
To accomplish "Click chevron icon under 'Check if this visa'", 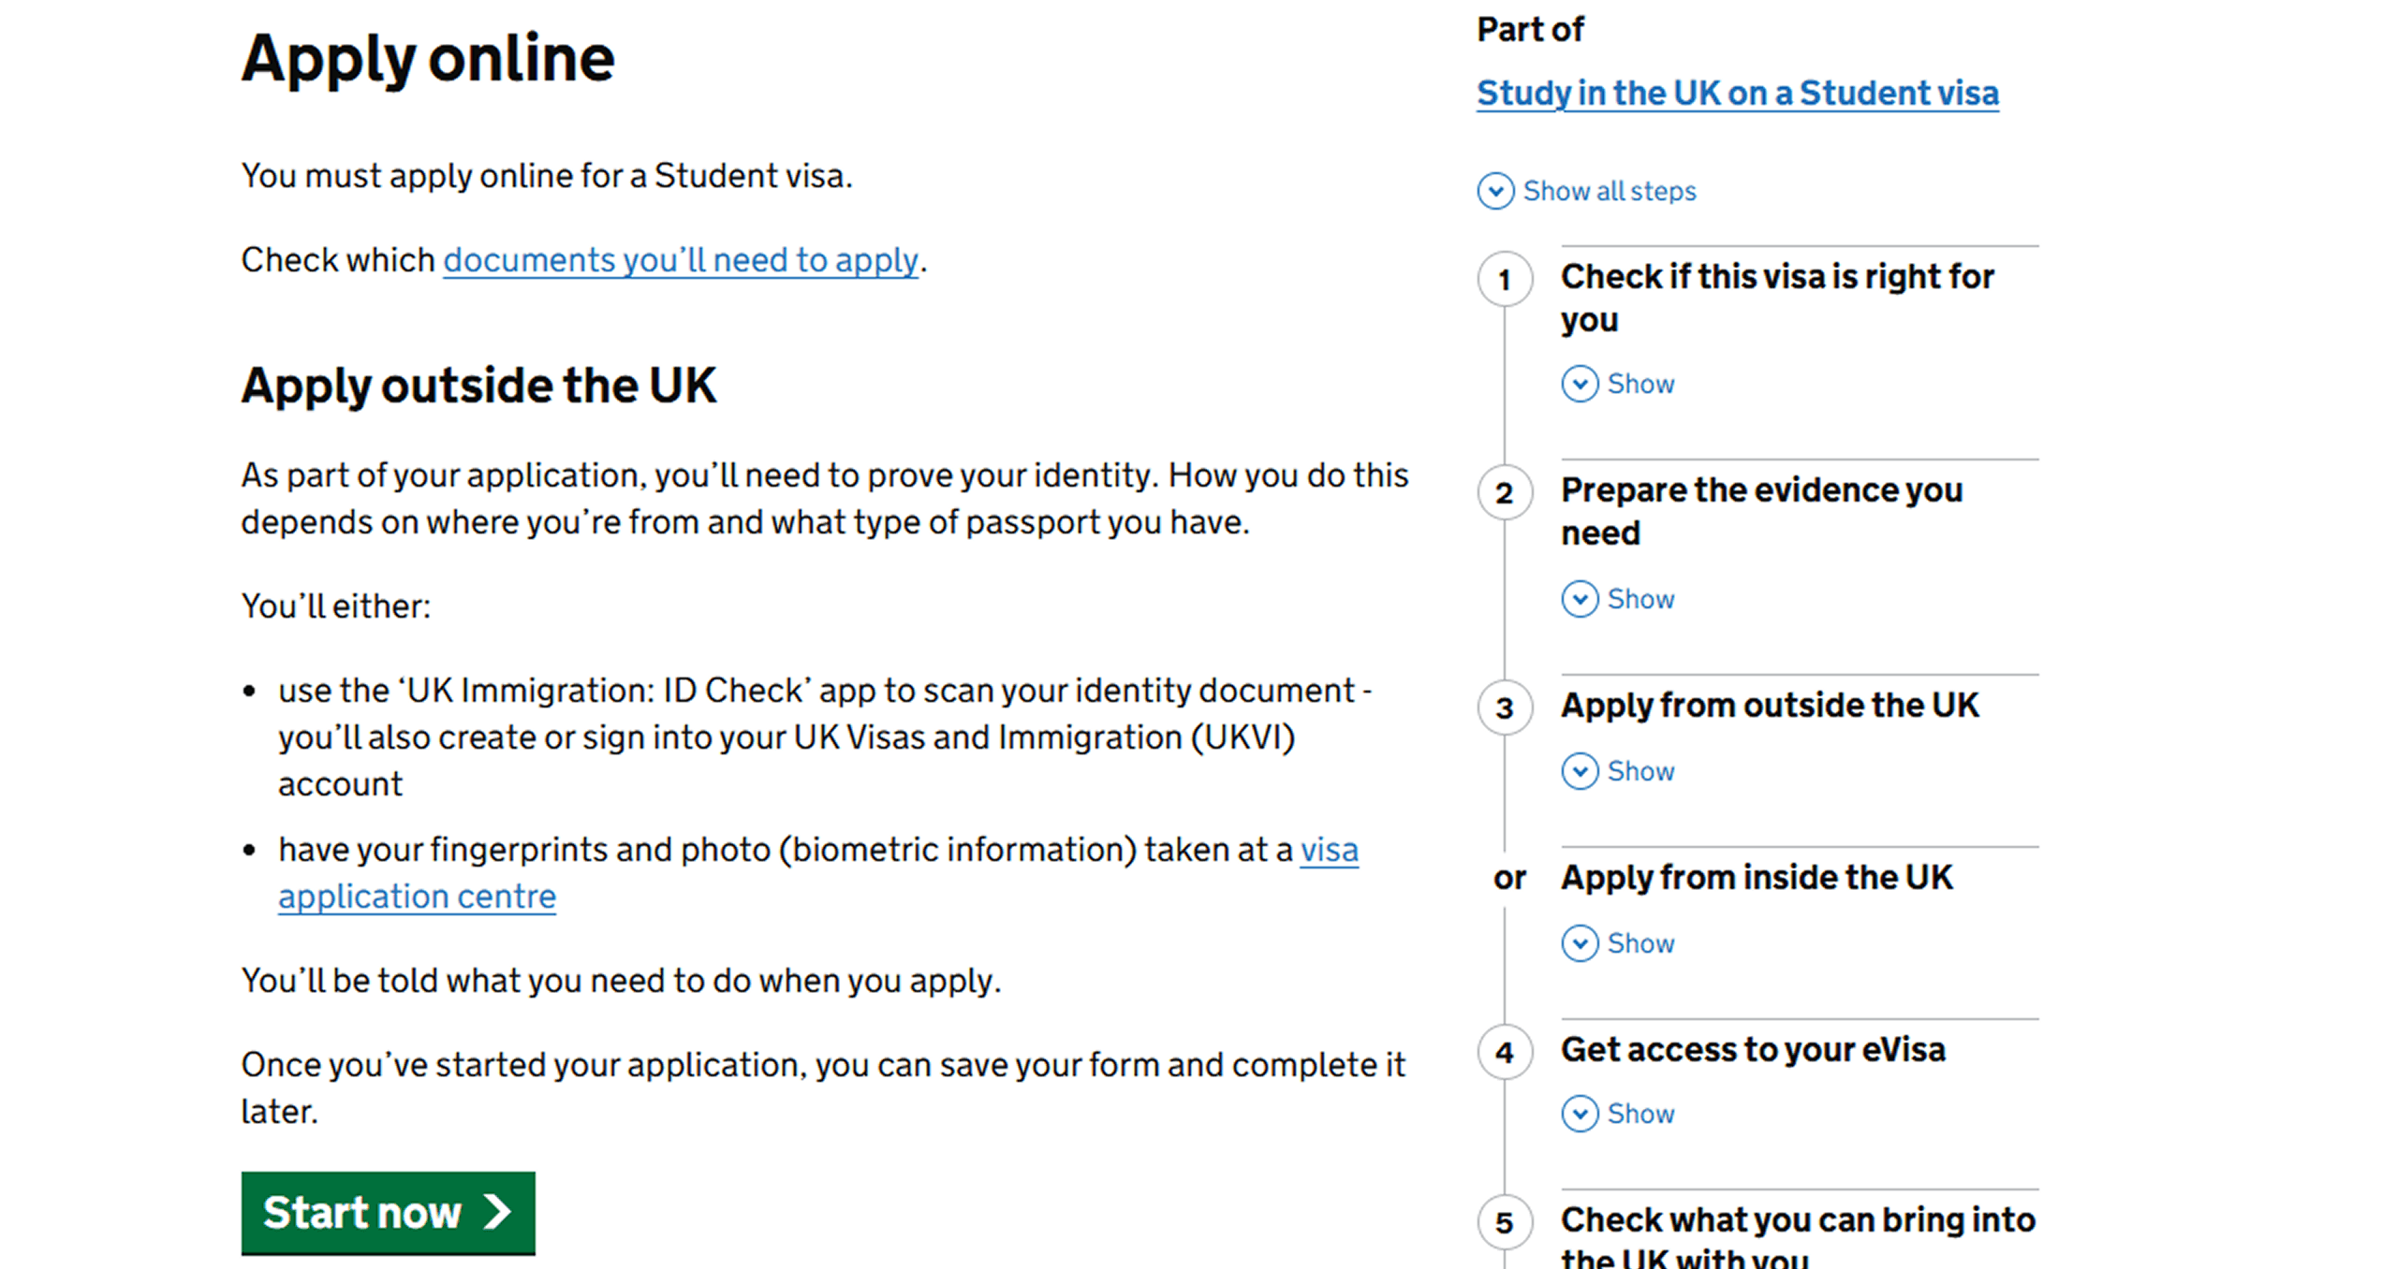I will pos(1579,384).
